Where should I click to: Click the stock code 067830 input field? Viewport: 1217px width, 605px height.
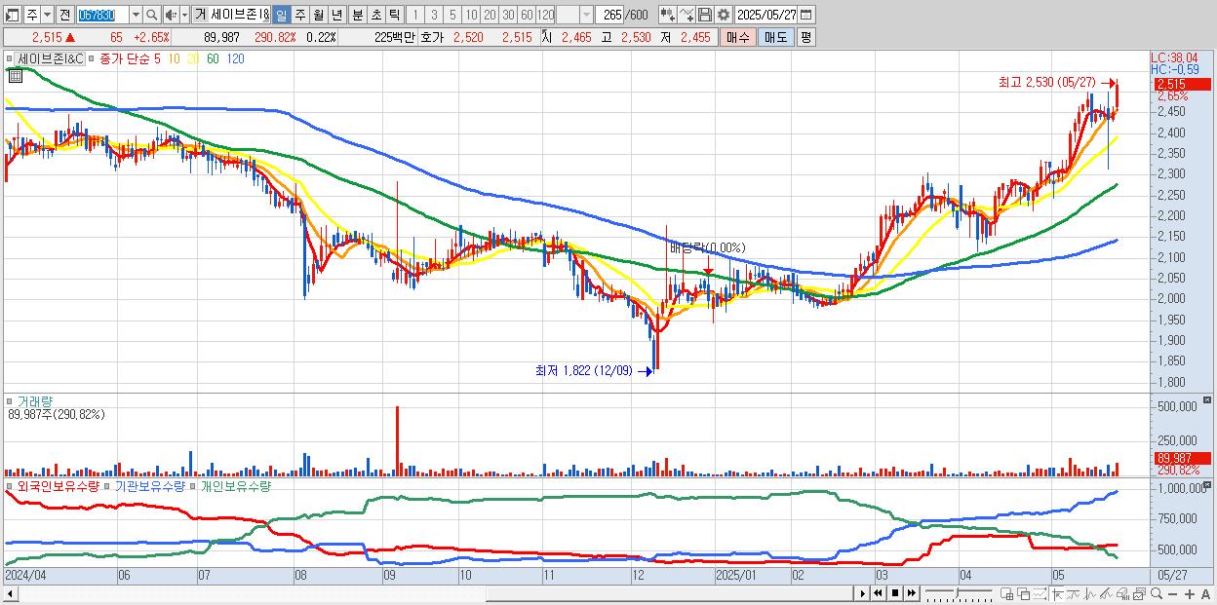point(103,15)
